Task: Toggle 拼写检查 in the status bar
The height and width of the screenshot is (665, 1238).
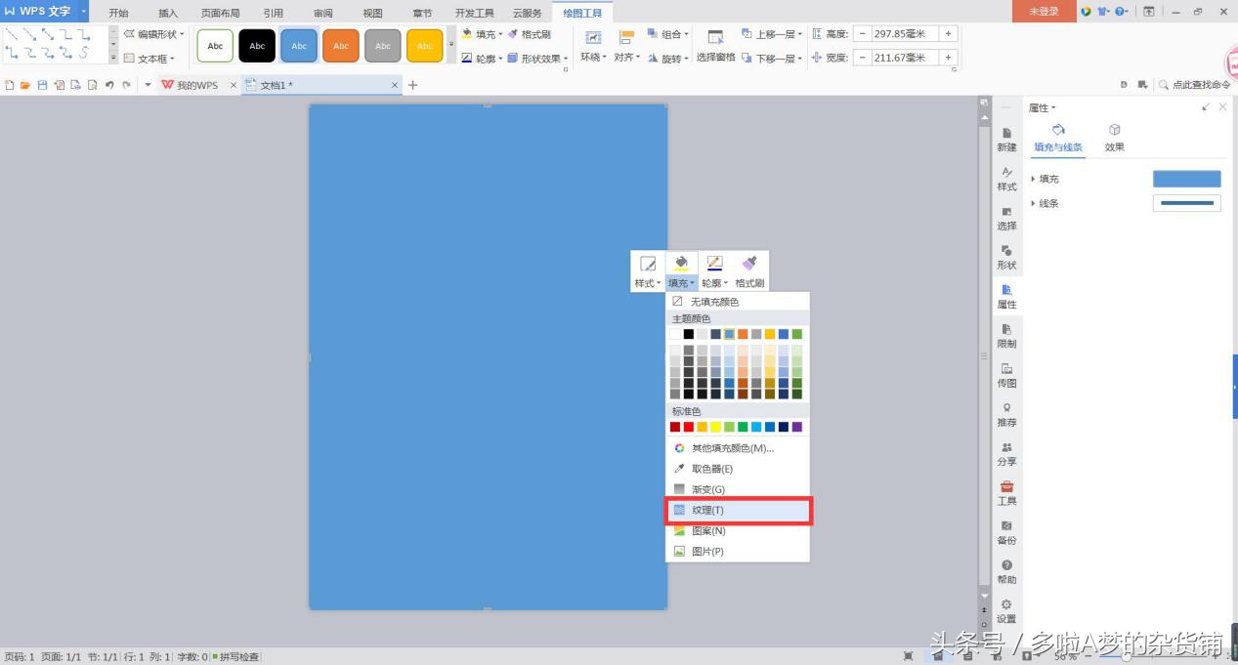Action: 235,657
